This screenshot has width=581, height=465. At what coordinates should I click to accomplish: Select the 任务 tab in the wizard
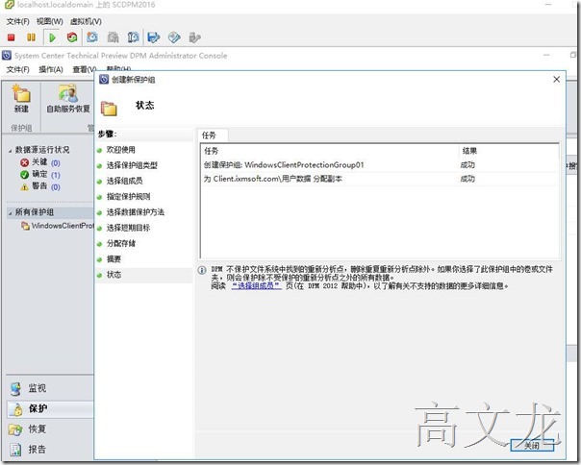pos(213,135)
